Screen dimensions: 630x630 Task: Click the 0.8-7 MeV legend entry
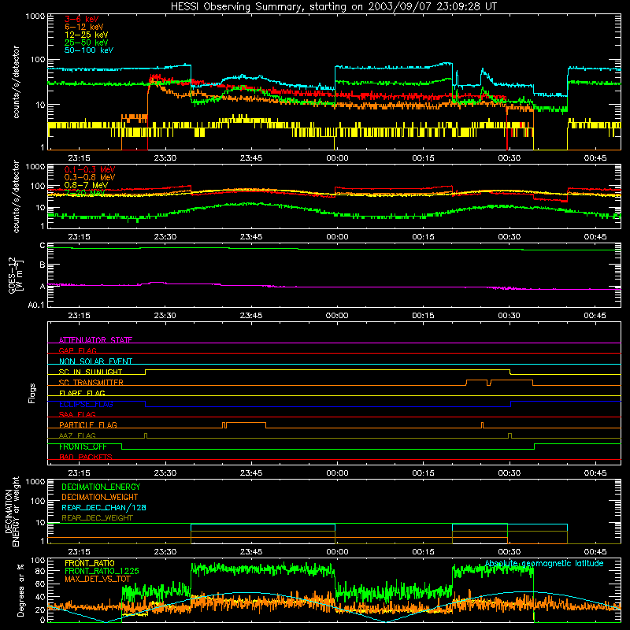(x=86, y=185)
